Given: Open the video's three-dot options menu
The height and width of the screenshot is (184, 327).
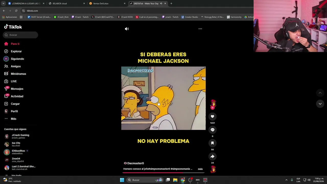Looking at the screenshot, I should [200, 29].
